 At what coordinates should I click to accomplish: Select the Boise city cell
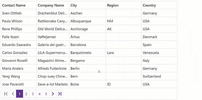click(x=87, y=84)
